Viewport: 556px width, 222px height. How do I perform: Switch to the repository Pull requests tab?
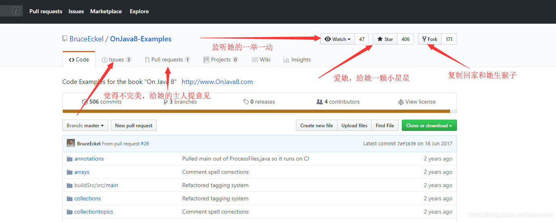[167, 59]
